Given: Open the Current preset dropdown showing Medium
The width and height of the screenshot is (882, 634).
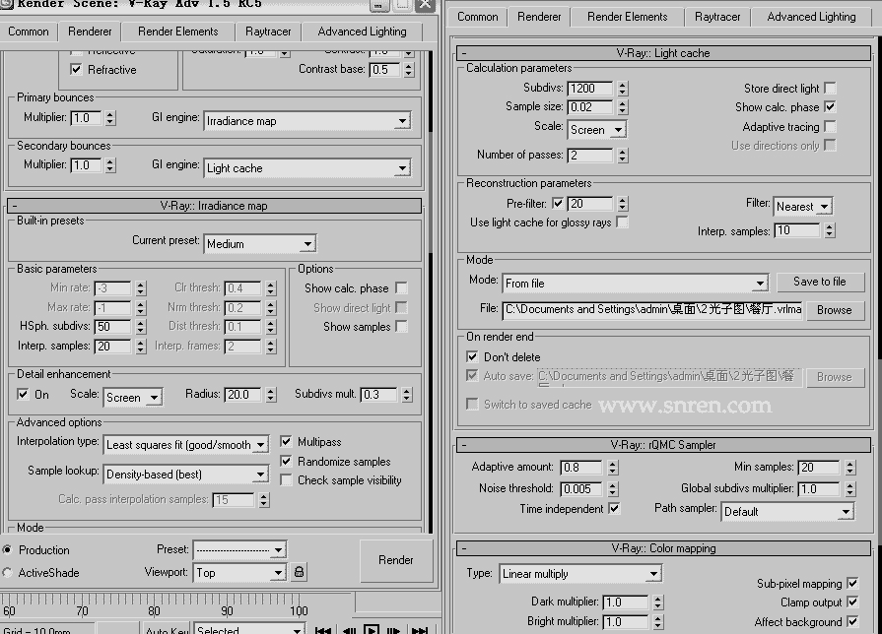Looking at the screenshot, I should [x=260, y=244].
